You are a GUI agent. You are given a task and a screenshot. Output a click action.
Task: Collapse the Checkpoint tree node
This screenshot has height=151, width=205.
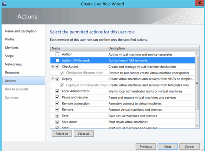click(x=53, y=66)
